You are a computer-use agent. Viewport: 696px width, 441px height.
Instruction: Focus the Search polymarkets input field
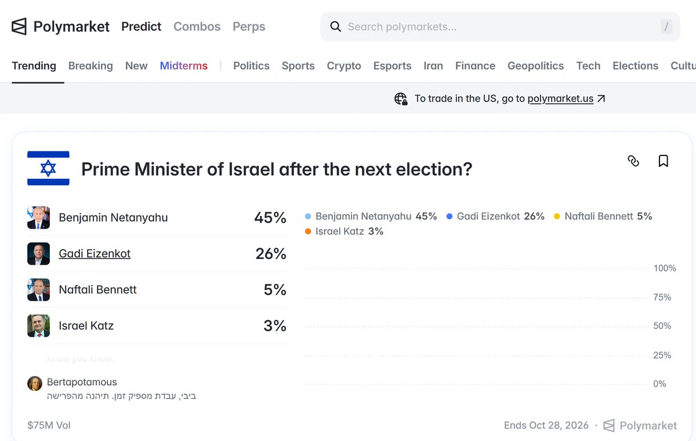pyautogui.click(x=500, y=27)
